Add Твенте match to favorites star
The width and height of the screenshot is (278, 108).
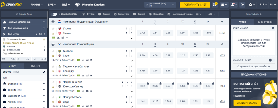(53, 33)
